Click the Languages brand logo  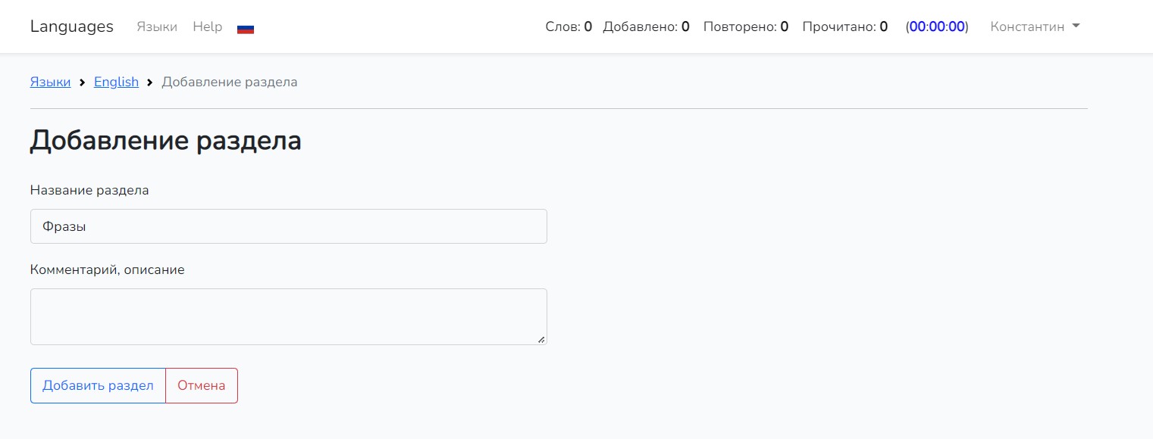click(72, 26)
